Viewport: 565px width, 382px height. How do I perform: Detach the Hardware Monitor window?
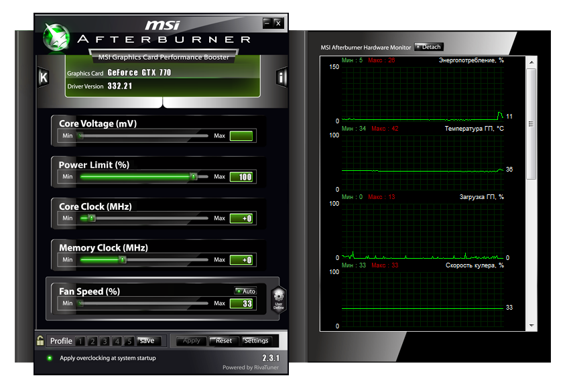click(429, 47)
